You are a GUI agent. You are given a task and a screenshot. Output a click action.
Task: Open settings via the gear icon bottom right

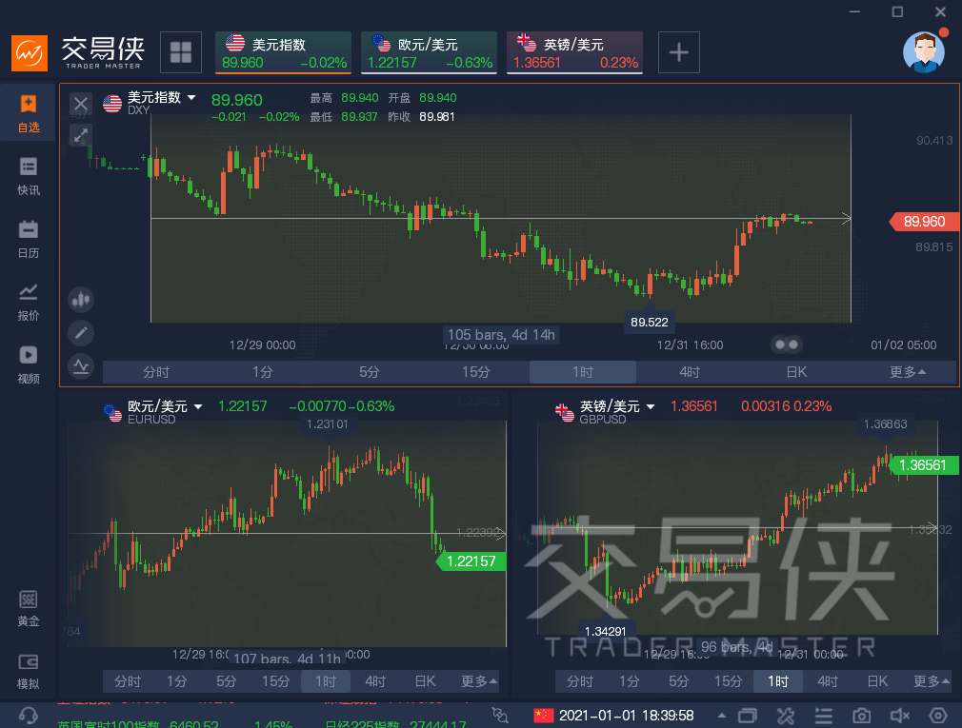(937, 715)
